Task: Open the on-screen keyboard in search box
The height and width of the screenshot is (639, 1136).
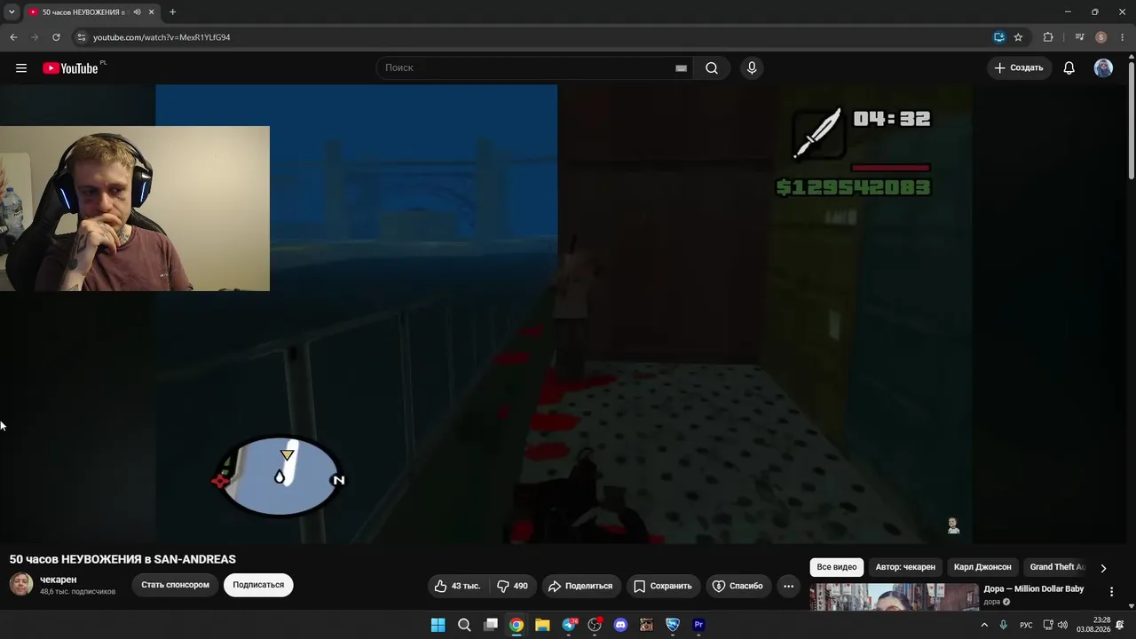Action: [681, 68]
